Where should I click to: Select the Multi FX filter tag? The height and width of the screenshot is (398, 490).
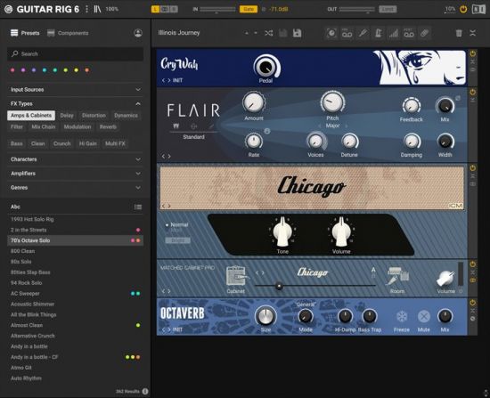[x=115, y=143]
